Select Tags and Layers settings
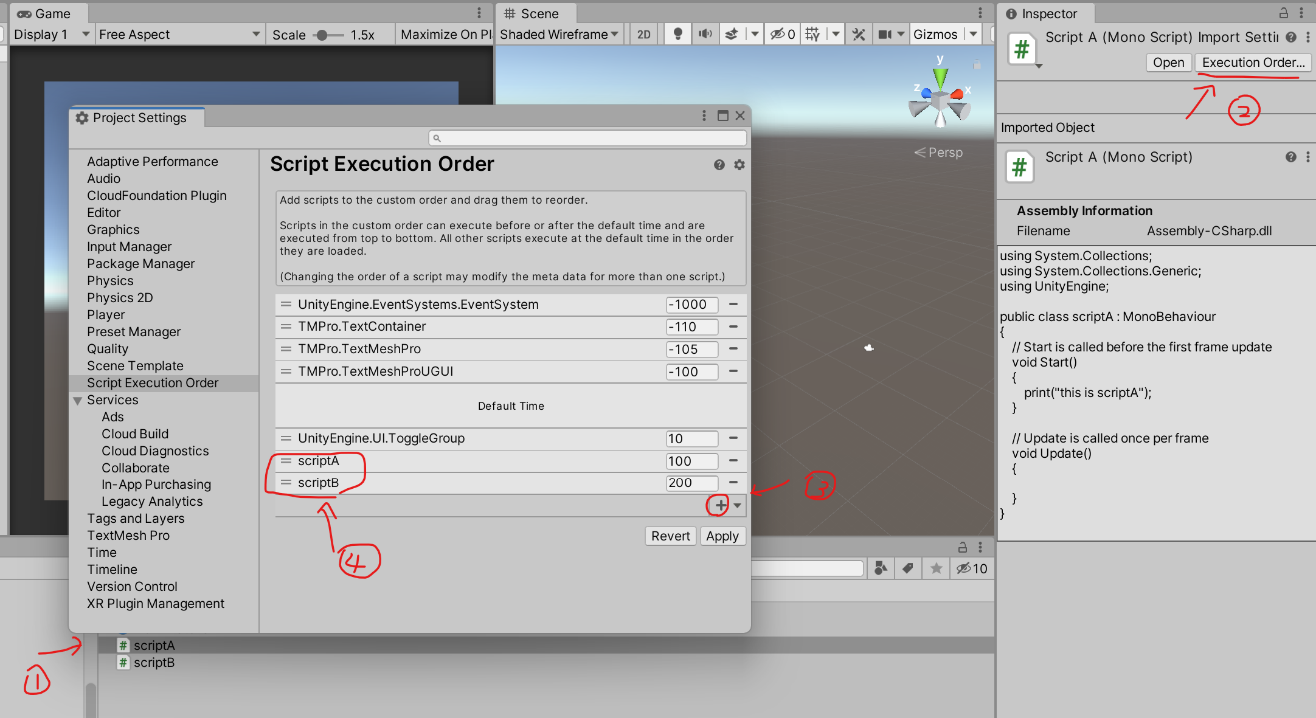The image size is (1316, 718). click(135, 519)
